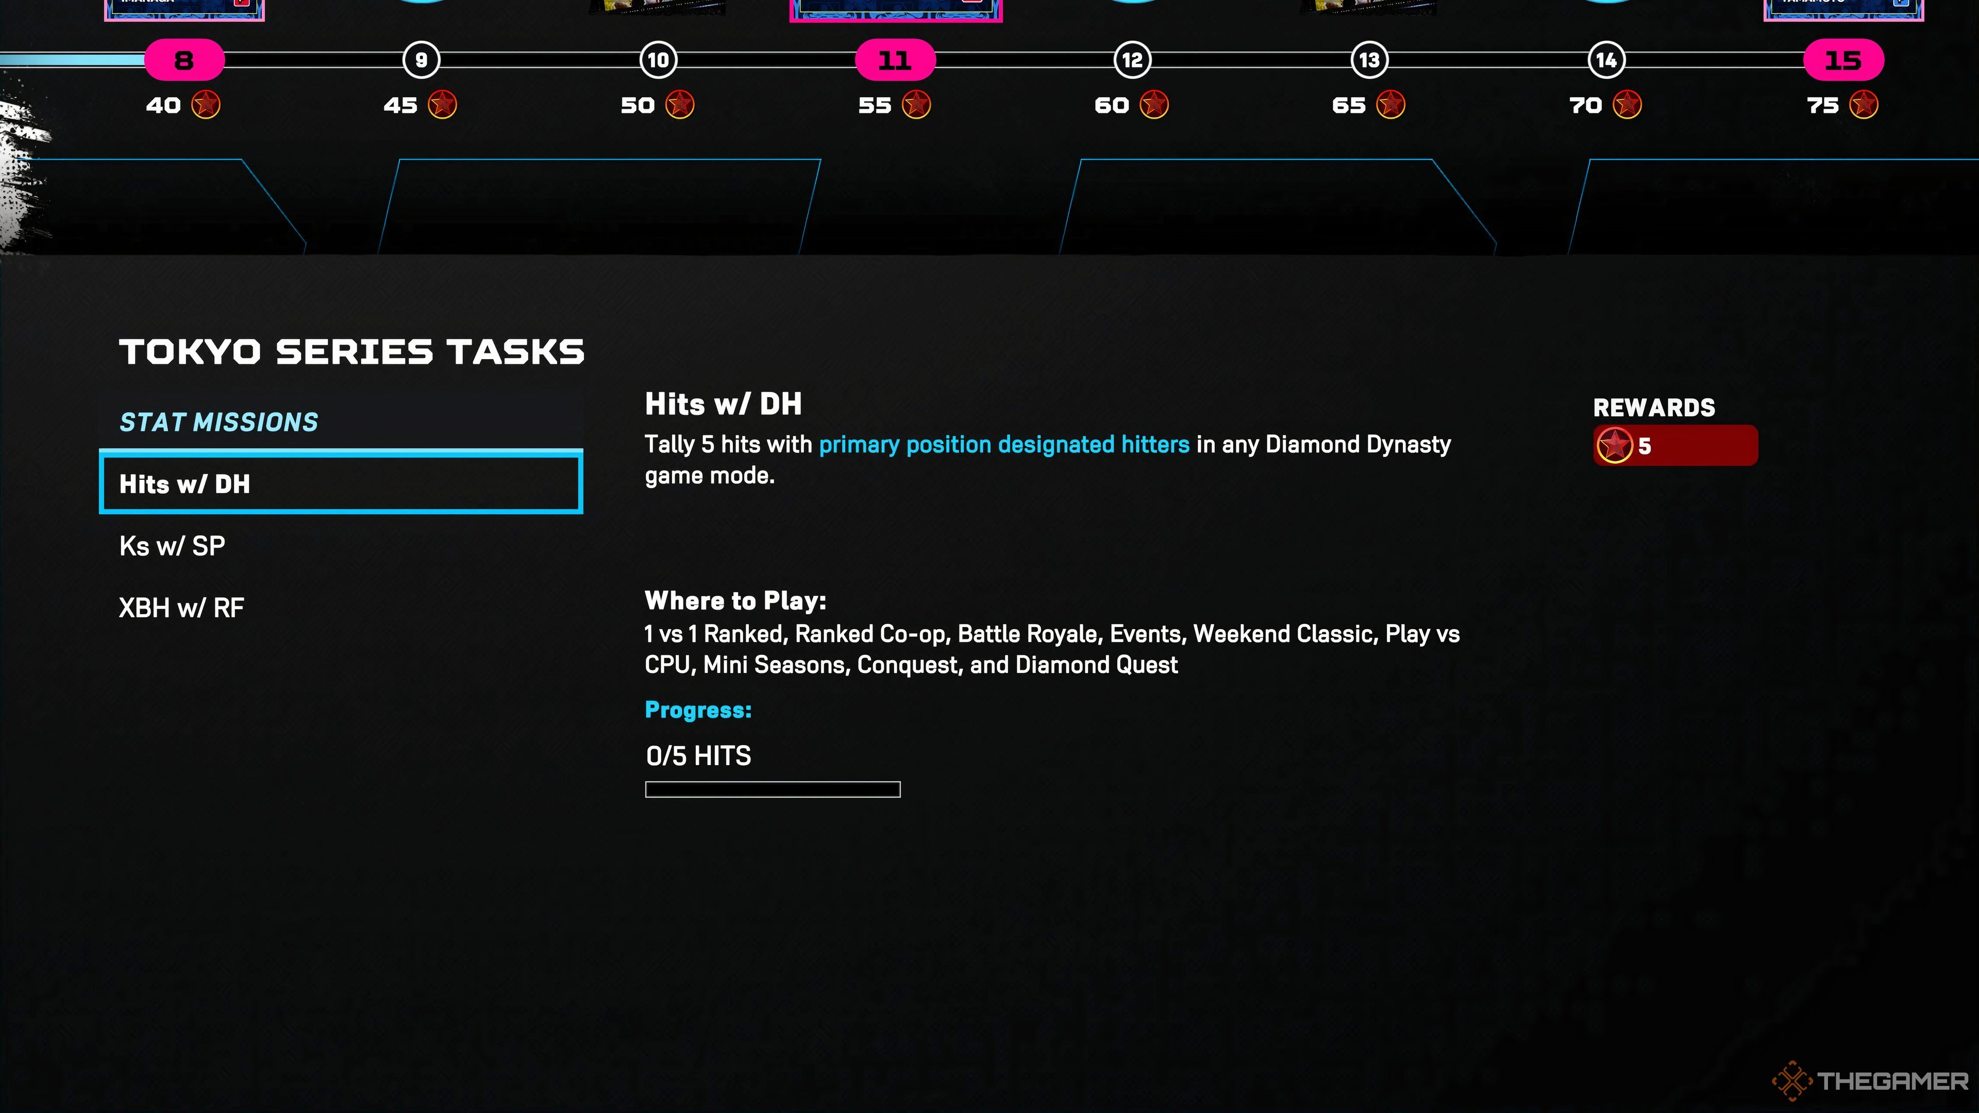This screenshot has width=1979, height=1113.
Task: Click the level 12 circle marker
Action: click(1132, 60)
